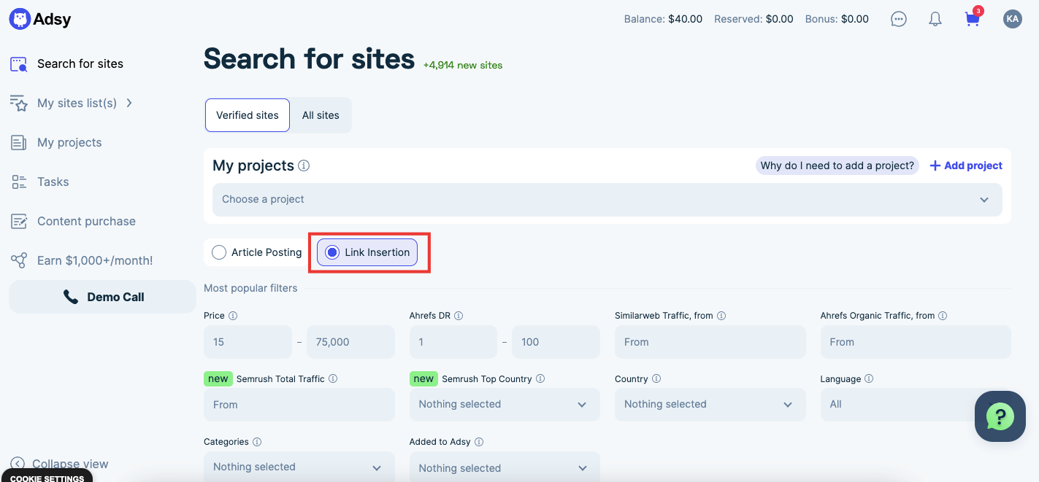Click the KA user avatar
Image resolution: width=1039 pixels, height=482 pixels.
click(x=1012, y=20)
